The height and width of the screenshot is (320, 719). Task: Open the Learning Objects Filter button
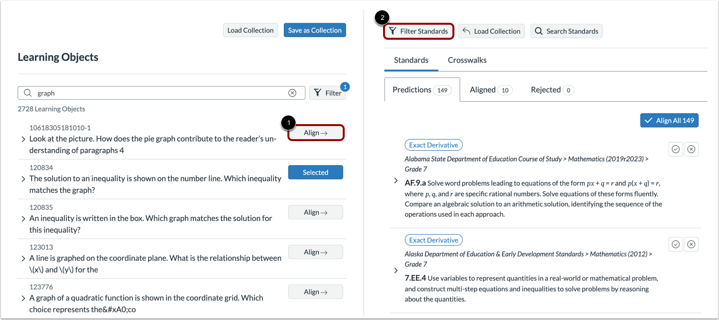click(328, 93)
